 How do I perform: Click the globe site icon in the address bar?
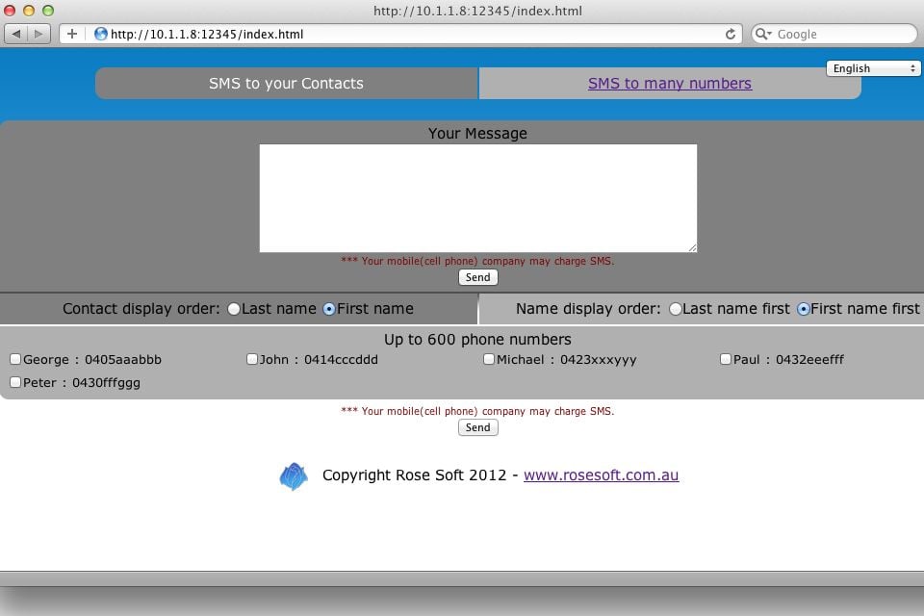[x=101, y=34]
